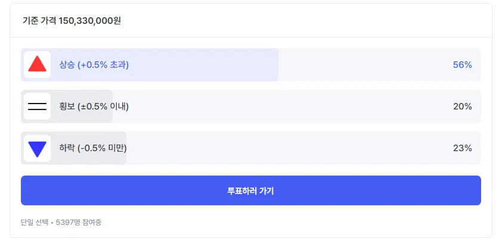The height and width of the screenshot is (241, 499).
Task: Select the 상승 (+0.5% 초과) option label
Action: click(x=94, y=65)
